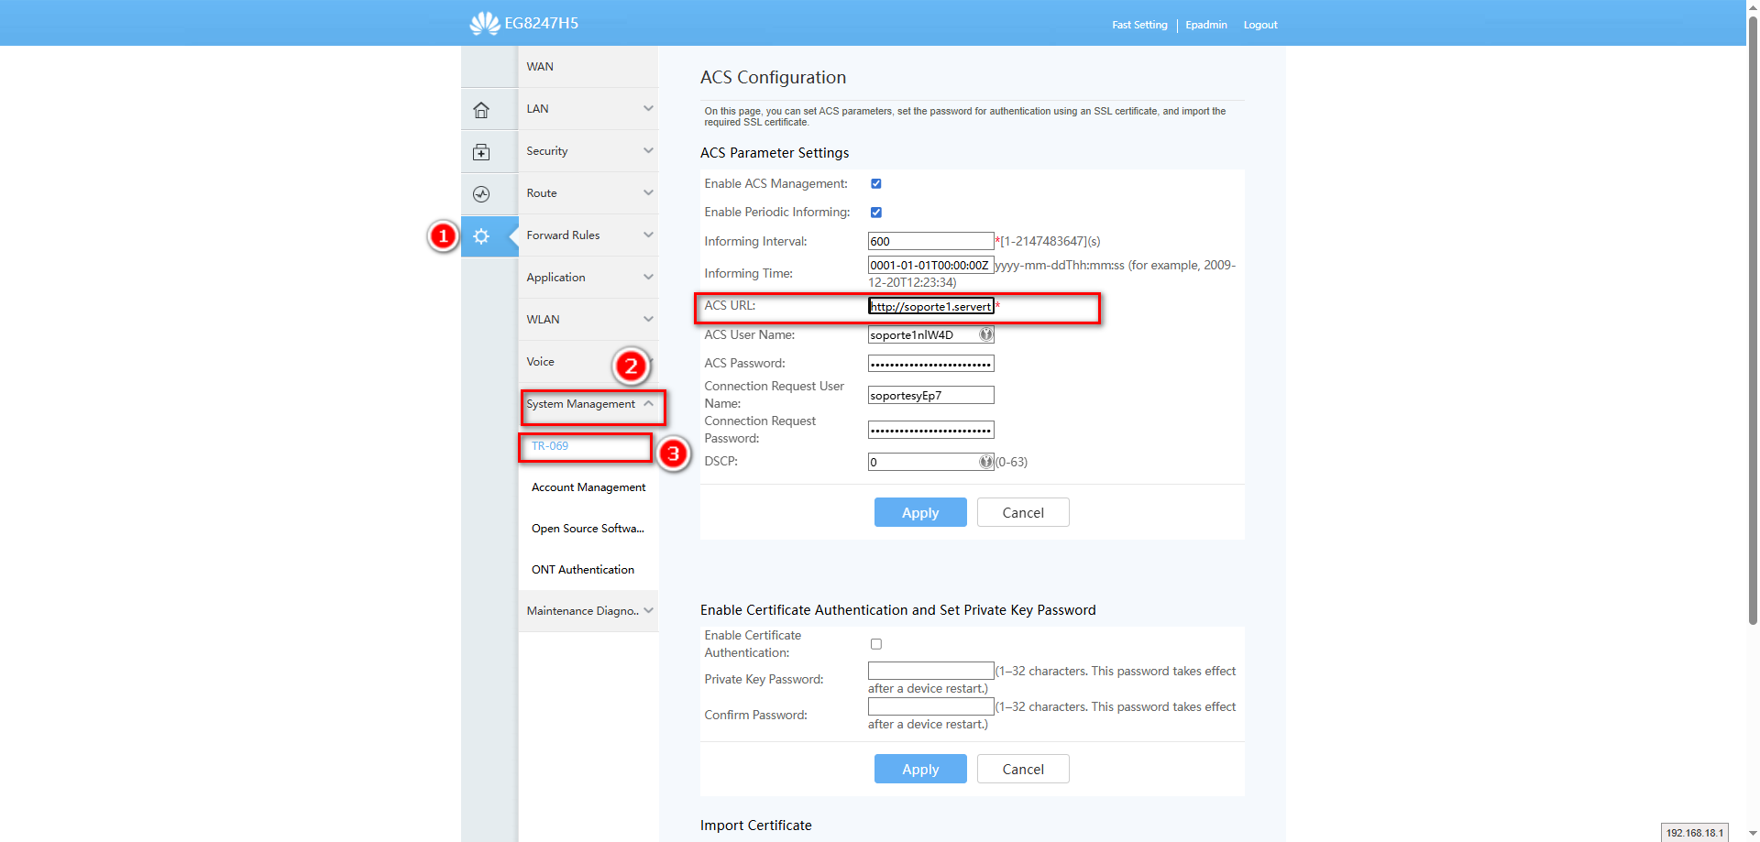Open the pulse monitor icon in sidebar
Image resolution: width=1760 pixels, height=842 pixels.
(481, 194)
